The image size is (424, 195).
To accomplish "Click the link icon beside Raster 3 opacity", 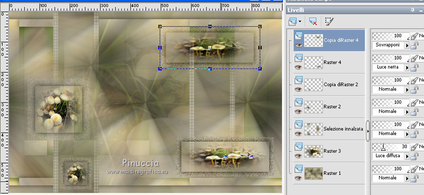I will tap(414, 147).
